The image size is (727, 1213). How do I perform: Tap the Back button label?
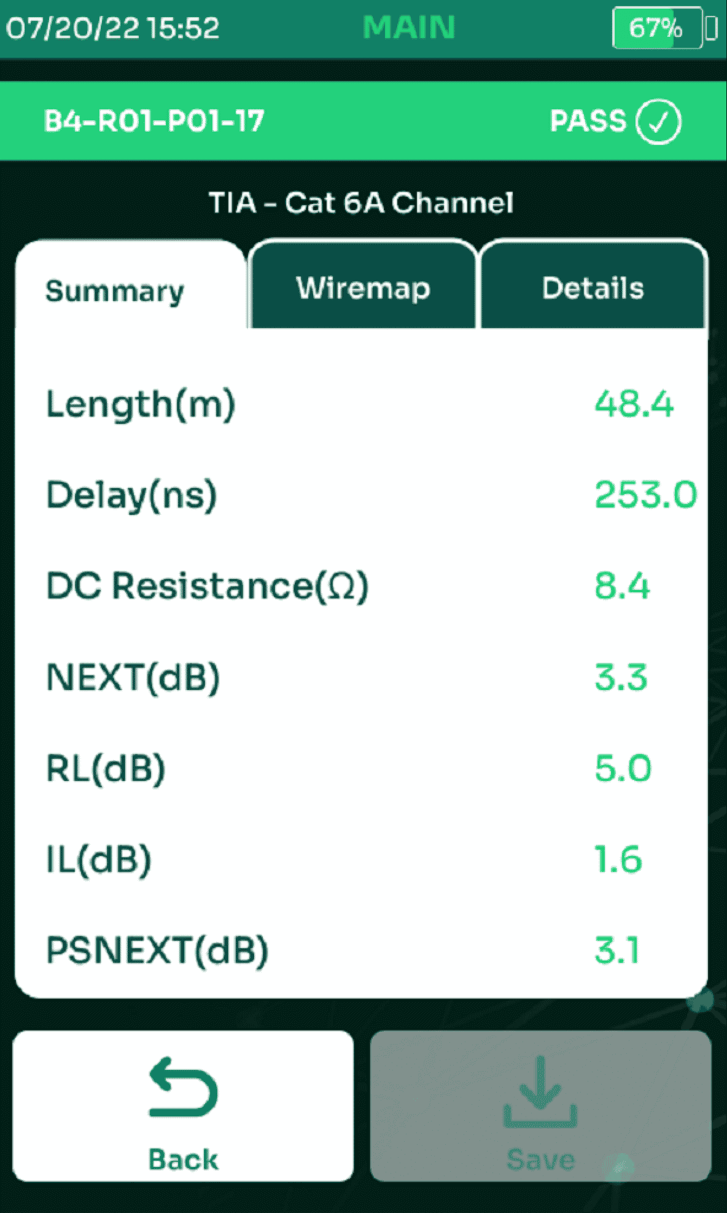click(x=183, y=1160)
